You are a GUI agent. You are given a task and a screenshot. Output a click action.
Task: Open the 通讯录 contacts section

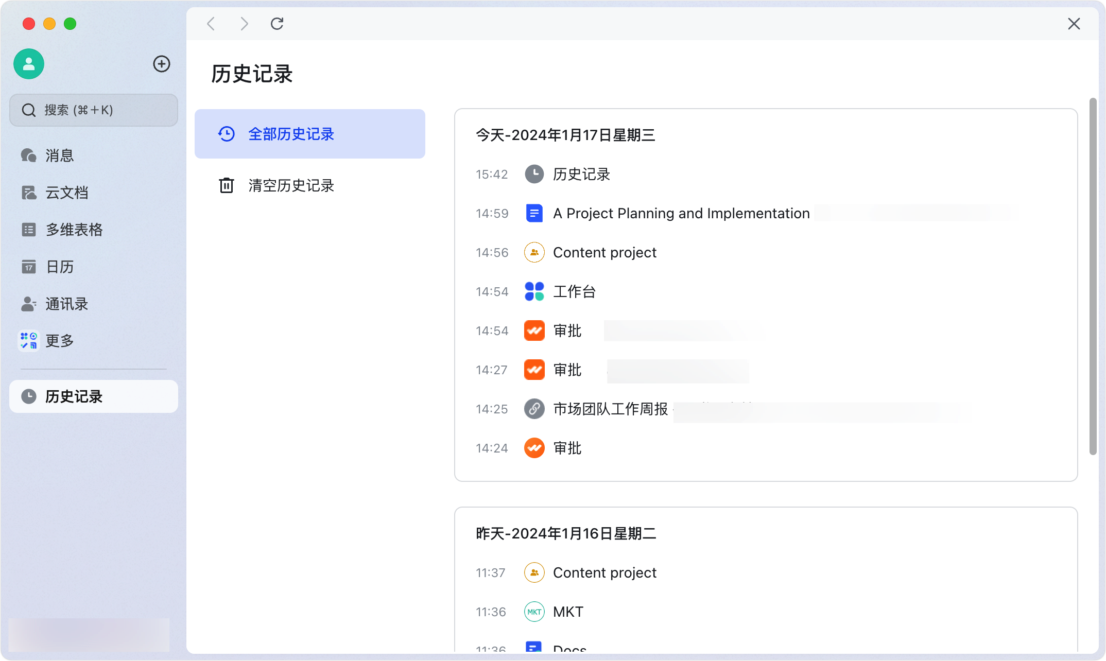[x=67, y=304]
